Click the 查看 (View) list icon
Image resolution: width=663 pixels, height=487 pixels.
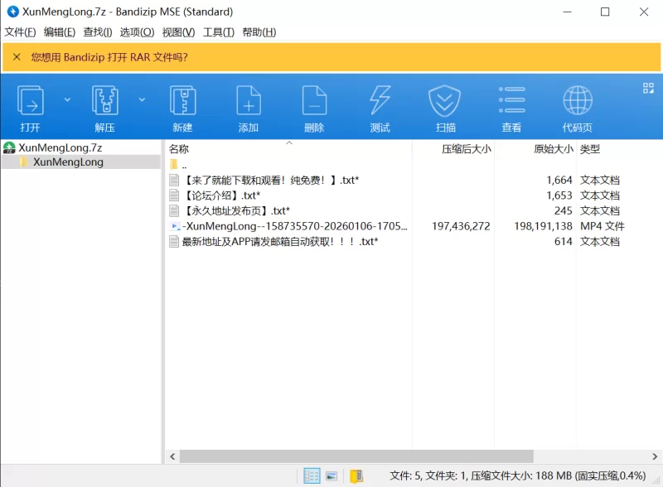511,99
